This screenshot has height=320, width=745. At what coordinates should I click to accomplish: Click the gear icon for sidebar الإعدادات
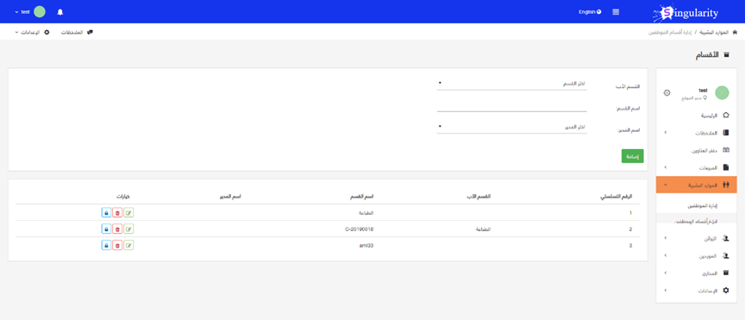coord(725,290)
